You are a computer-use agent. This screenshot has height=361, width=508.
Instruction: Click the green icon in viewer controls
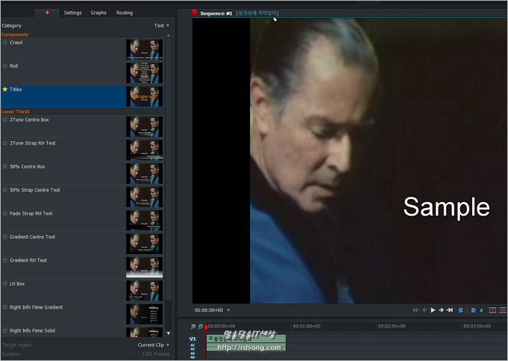pyautogui.click(x=482, y=310)
